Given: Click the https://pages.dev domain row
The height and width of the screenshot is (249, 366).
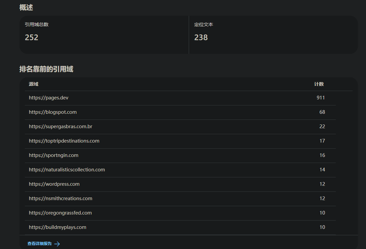Looking at the screenshot, I should click(49, 98).
